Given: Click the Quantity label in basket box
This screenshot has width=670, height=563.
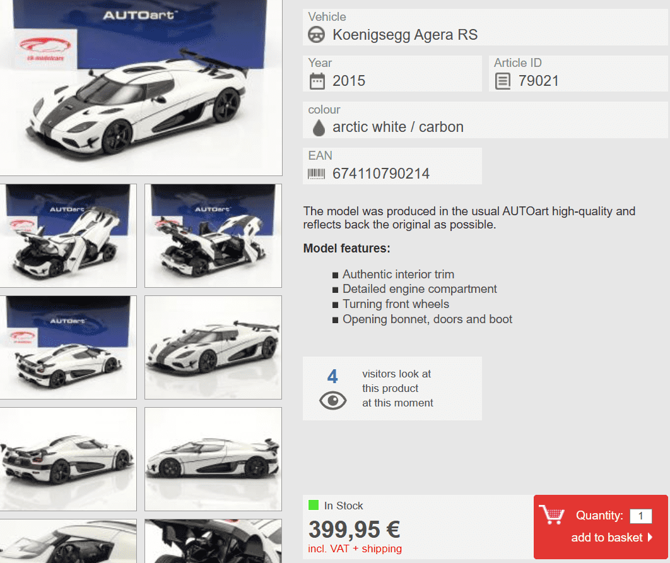Looking at the screenshot, I should pos(599,516).
